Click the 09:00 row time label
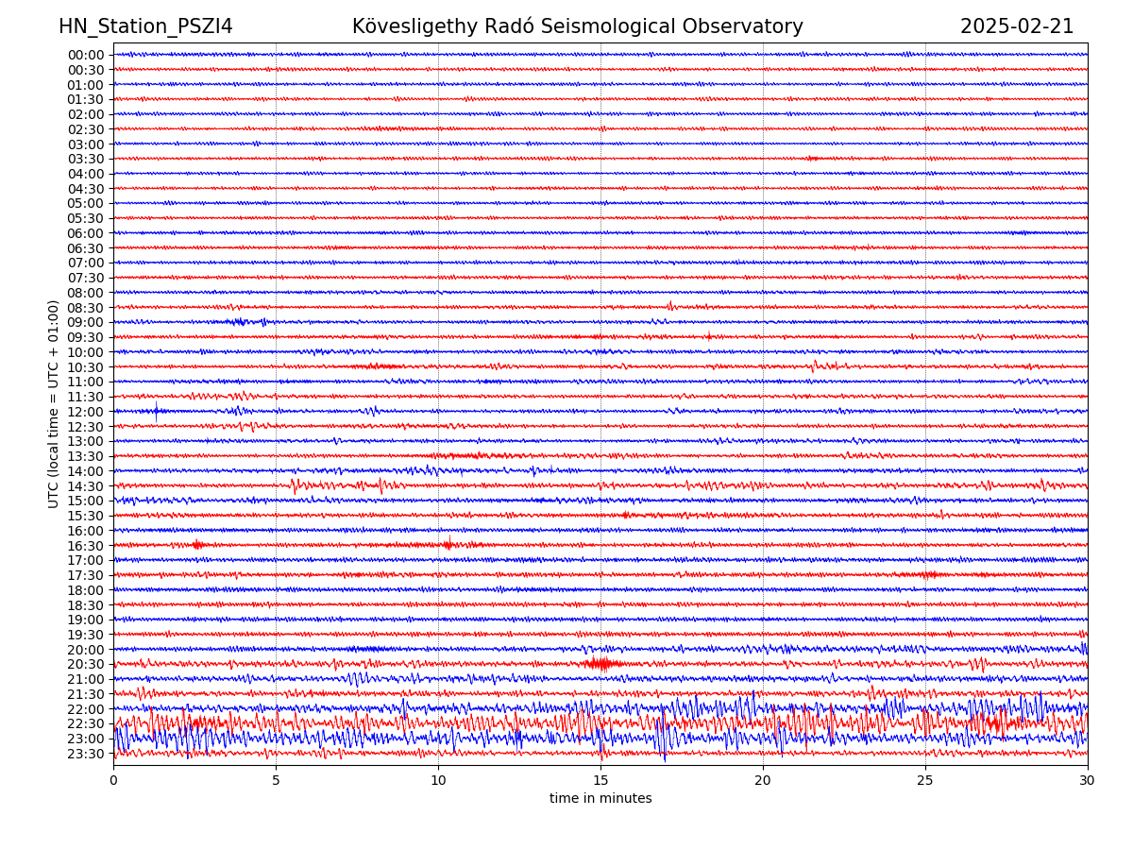 [86, 322]
